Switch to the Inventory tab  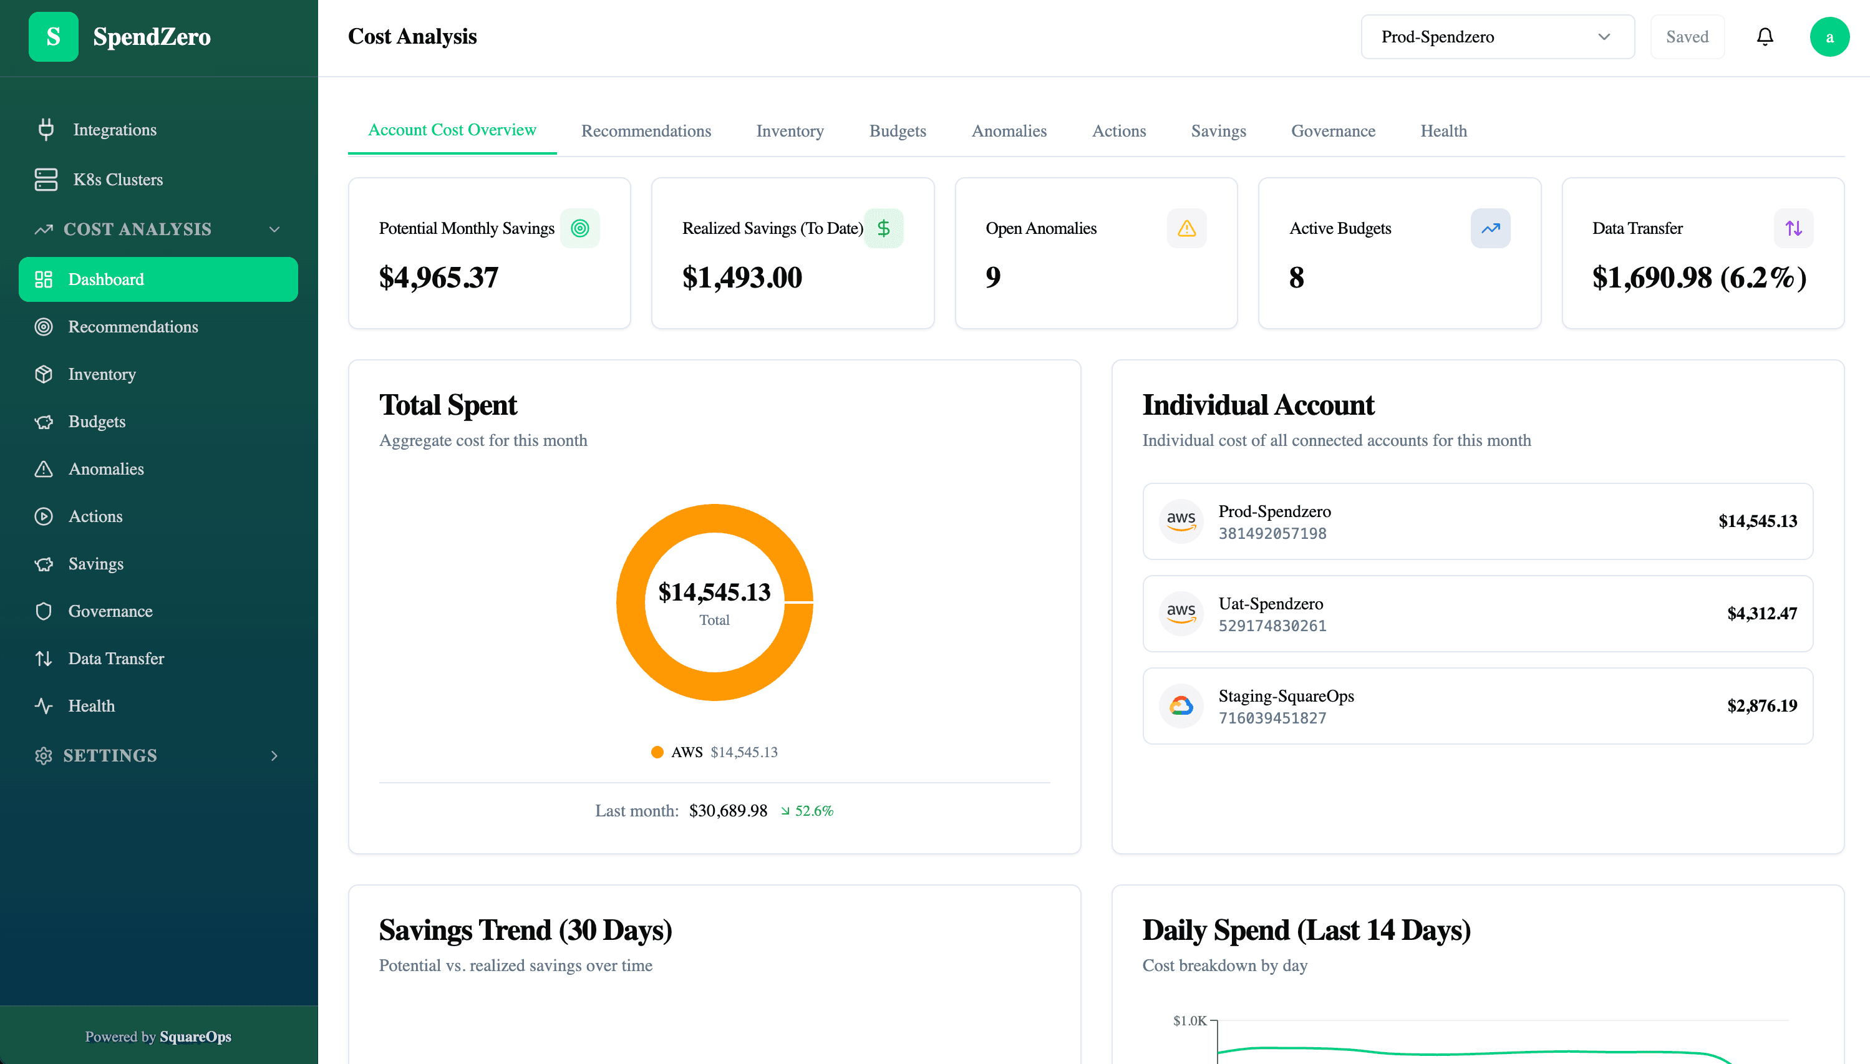click(x=790, y=131)
